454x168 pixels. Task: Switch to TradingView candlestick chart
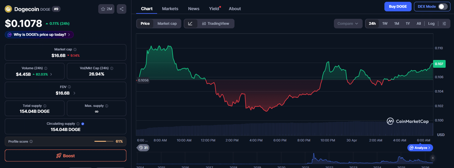(216, 24)
